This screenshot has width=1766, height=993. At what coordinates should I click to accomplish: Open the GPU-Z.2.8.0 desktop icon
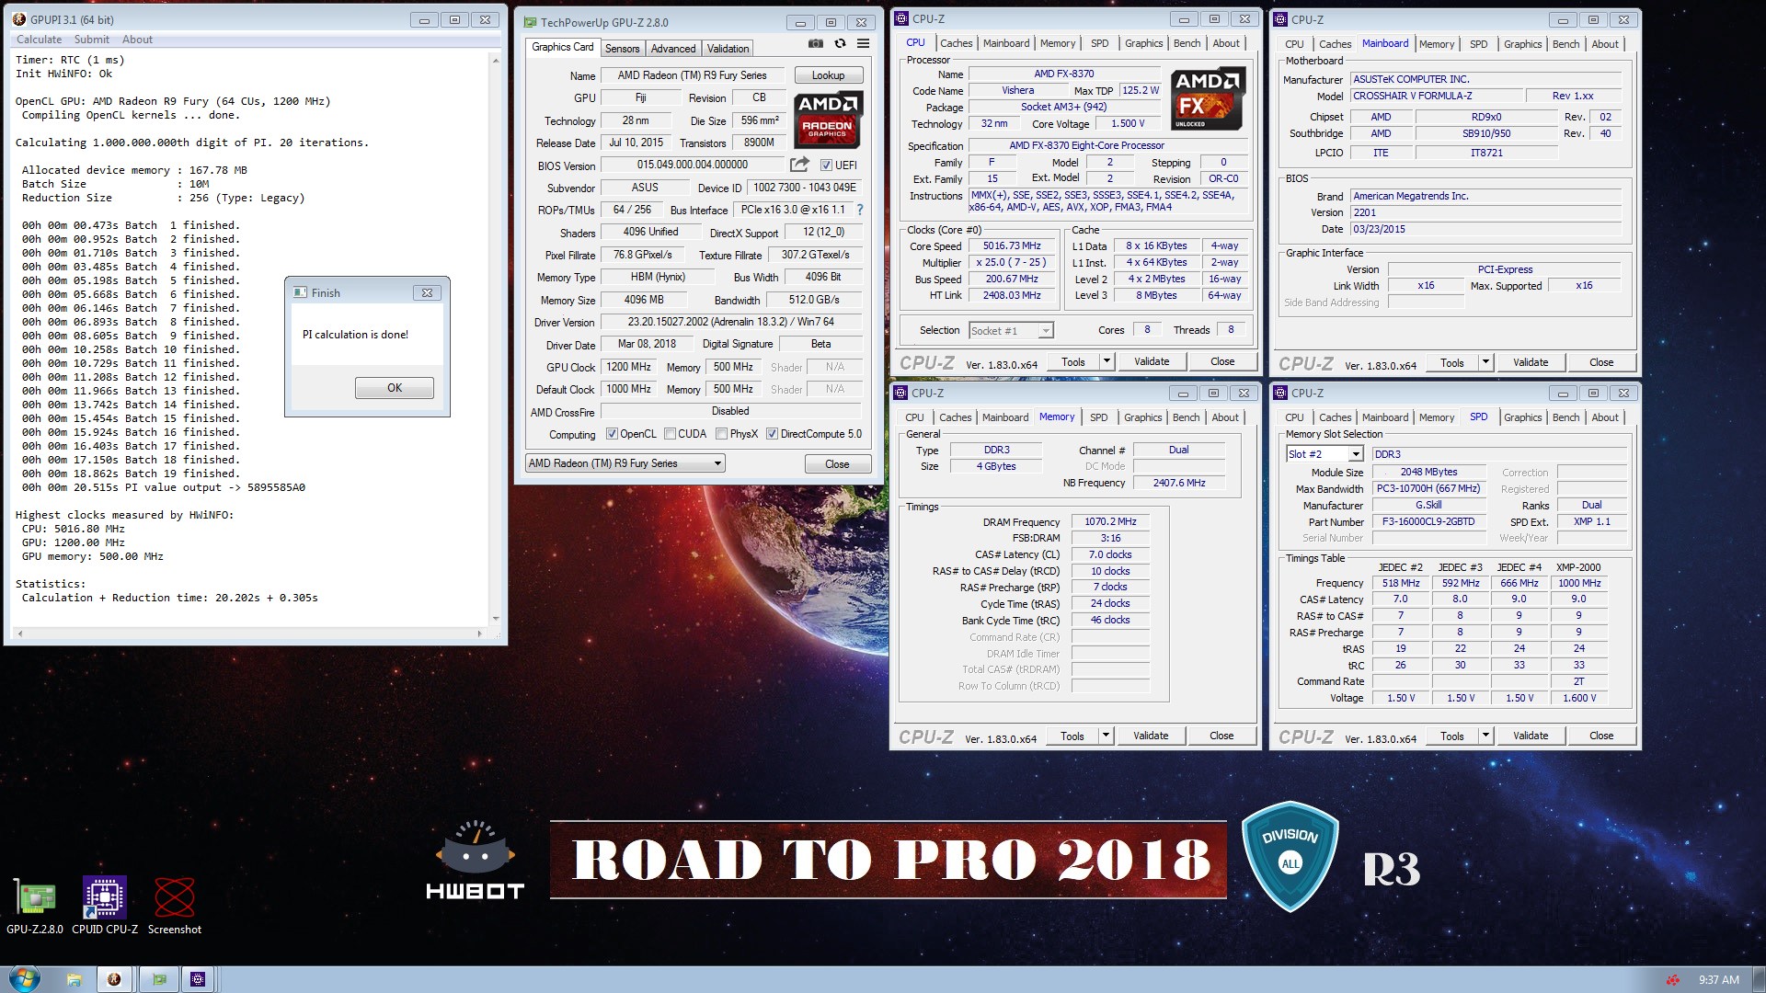tap(35, 906)
